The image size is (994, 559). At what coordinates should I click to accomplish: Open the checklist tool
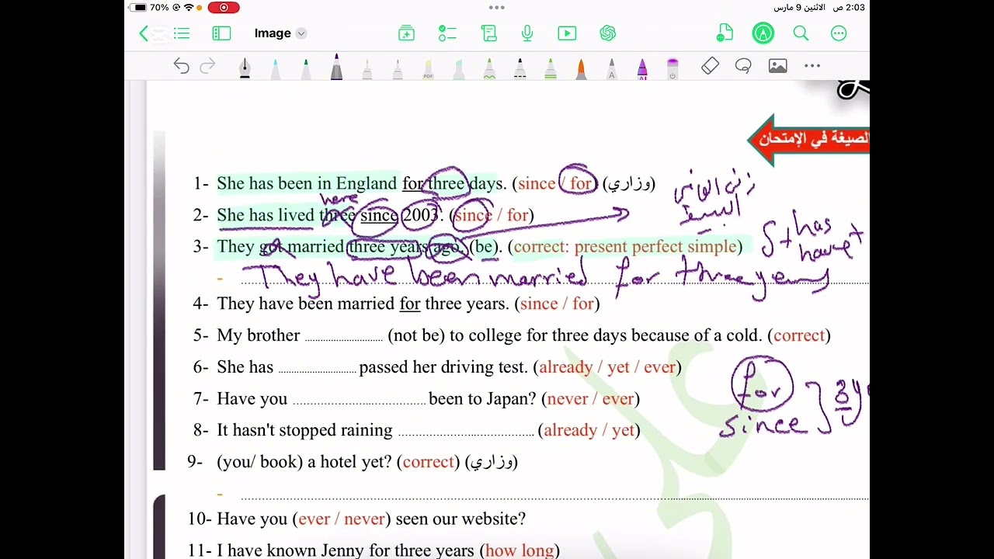(x=447, y=33)
